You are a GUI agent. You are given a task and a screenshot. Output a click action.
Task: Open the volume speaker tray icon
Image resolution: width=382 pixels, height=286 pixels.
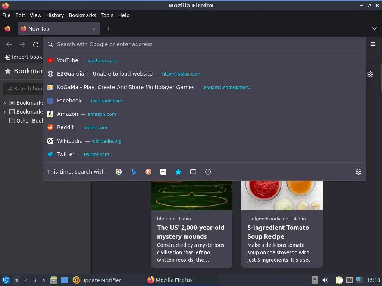(325, 280)
